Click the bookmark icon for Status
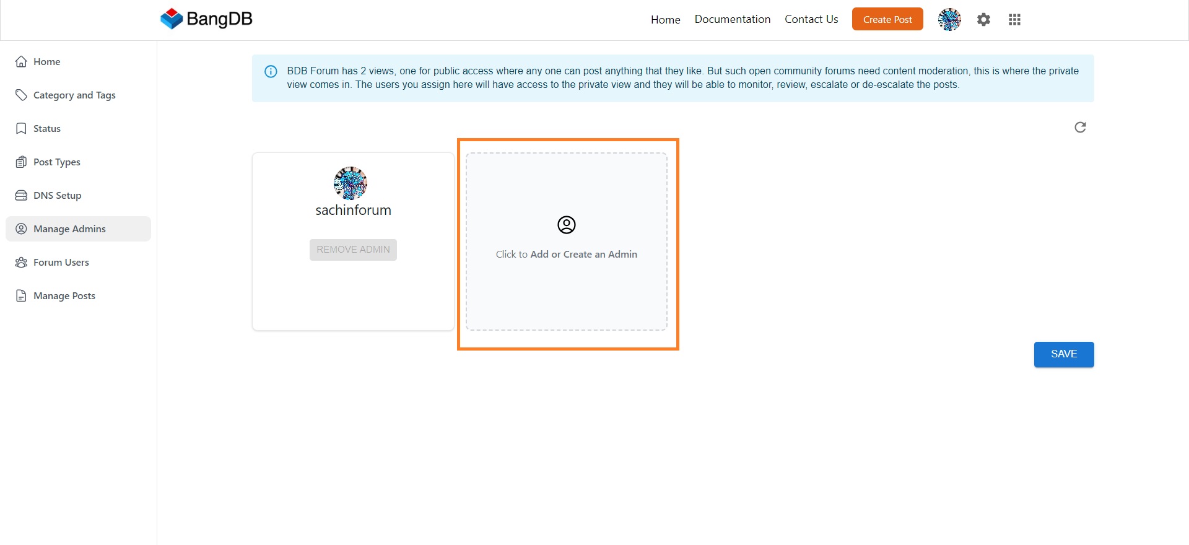This screenshot has width=1189, height=545. click(21, 128)
